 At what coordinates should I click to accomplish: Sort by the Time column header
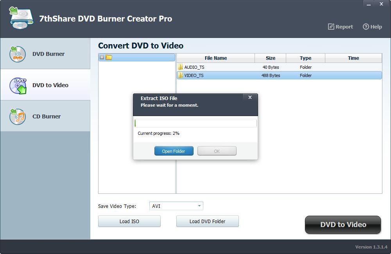coord(353,58)
